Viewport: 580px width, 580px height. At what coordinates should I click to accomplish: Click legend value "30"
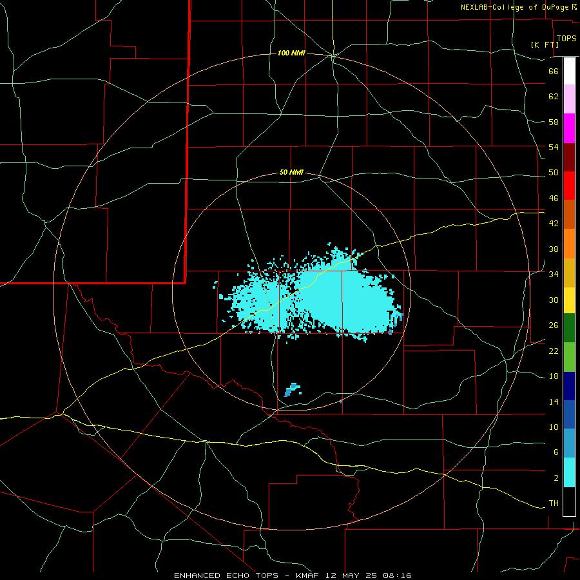coord(554,300)
